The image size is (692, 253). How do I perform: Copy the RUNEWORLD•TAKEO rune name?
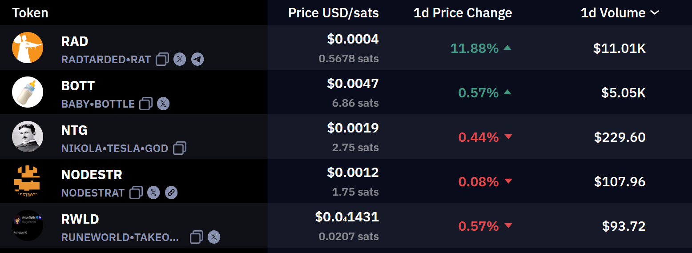tap(197, 237)
